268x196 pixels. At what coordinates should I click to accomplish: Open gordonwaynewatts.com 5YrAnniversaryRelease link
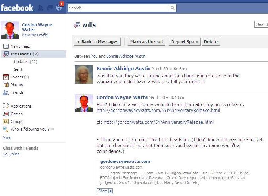click(x=158, y=111)
